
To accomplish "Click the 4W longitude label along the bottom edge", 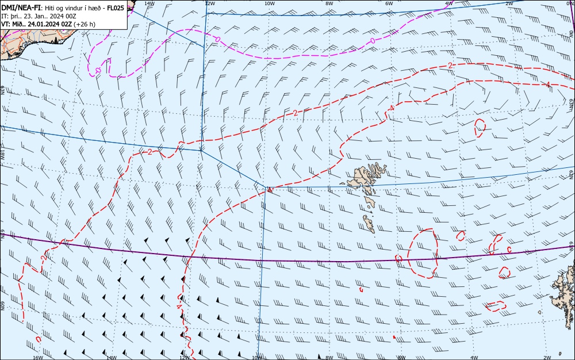I will click(x=474, y=358).
